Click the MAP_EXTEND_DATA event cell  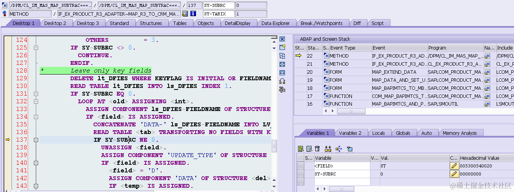tap(399, 72)
